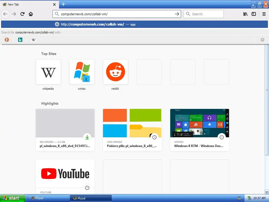
Task: Click magnifier icon in Search box
Action: click(x=188, y=14)
